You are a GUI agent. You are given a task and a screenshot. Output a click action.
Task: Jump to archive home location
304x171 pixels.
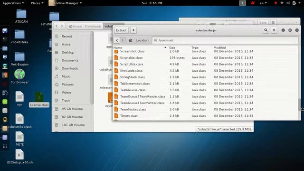point(131,40)
